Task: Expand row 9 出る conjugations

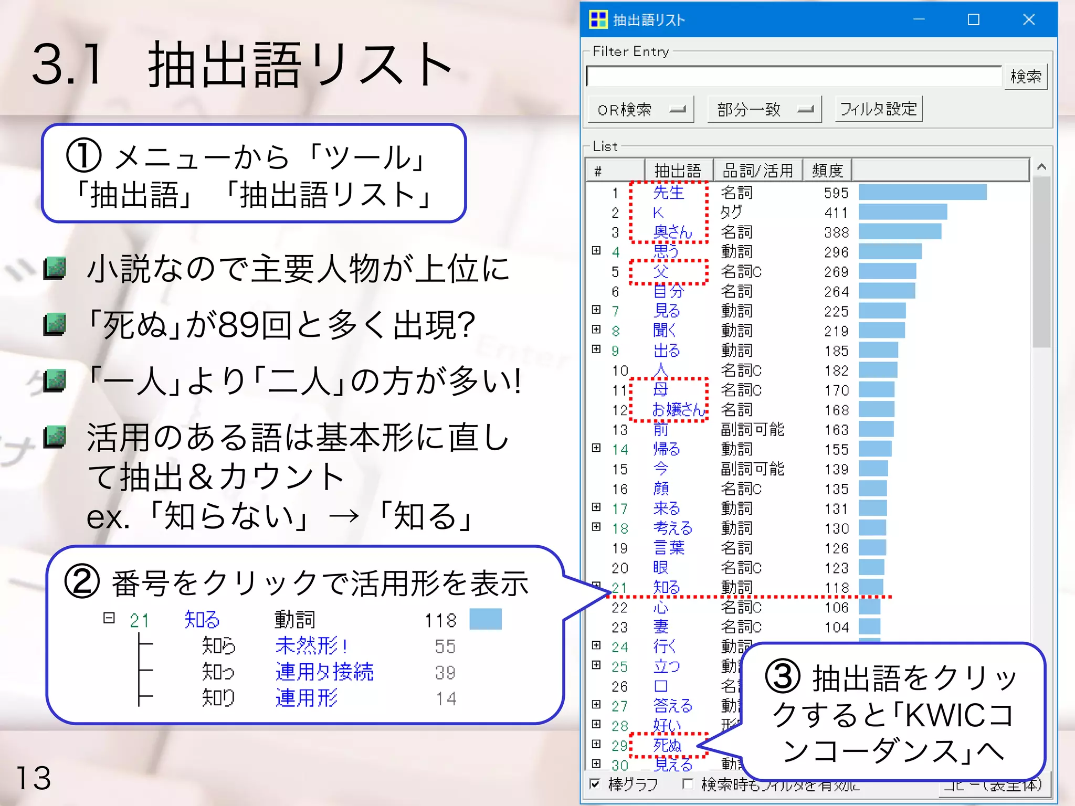Action: coord(596,349)
